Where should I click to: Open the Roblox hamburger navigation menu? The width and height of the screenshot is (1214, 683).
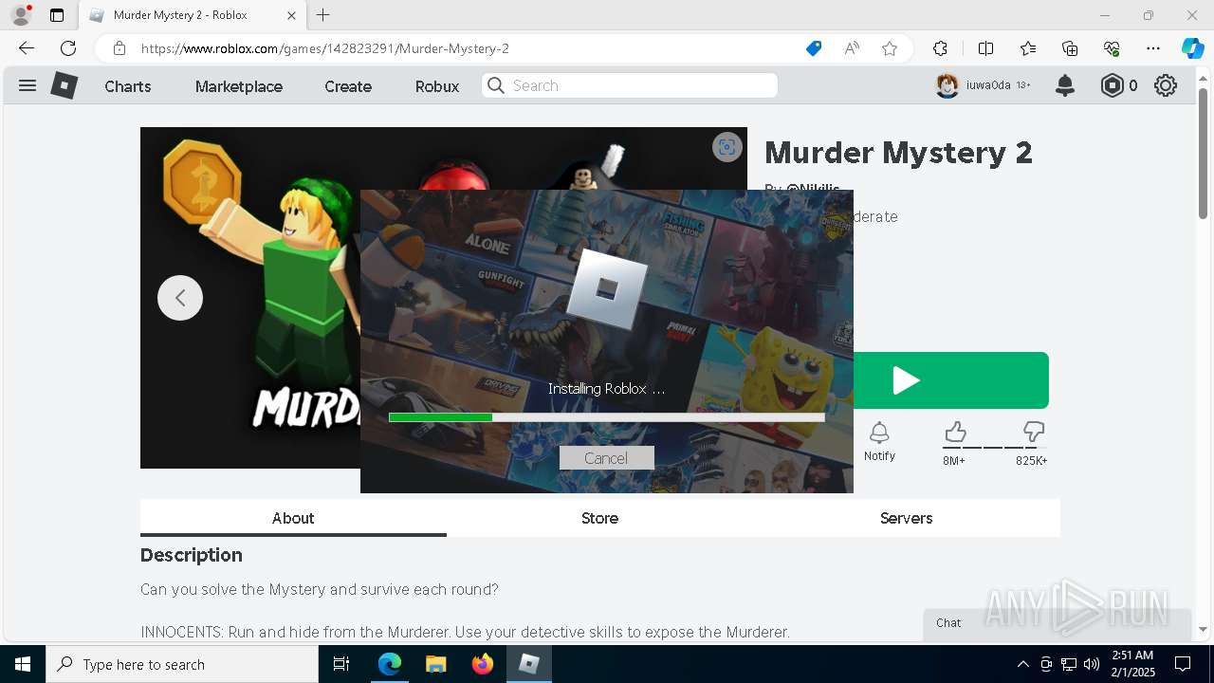[28, 85]
